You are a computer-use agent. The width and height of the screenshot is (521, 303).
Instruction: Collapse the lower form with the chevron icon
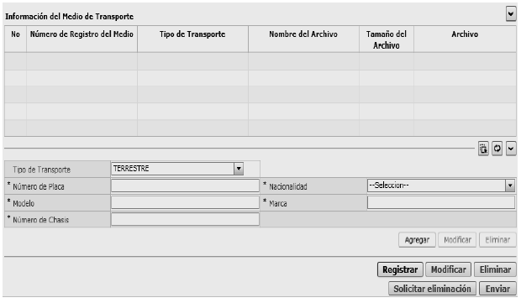[x=511, y=149]
